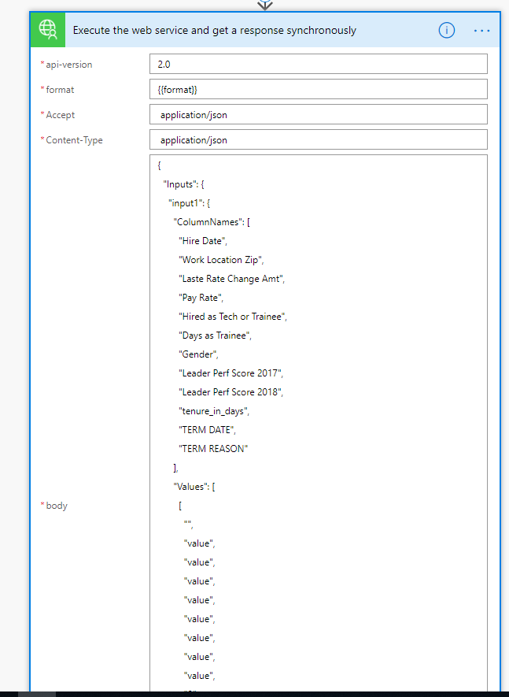Click into the Accept field
Viewport: 509px width, 697px height.
[318, 114]
